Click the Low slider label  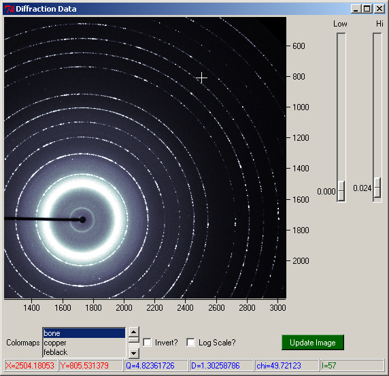pyautogui.click(x=340, y=24)
